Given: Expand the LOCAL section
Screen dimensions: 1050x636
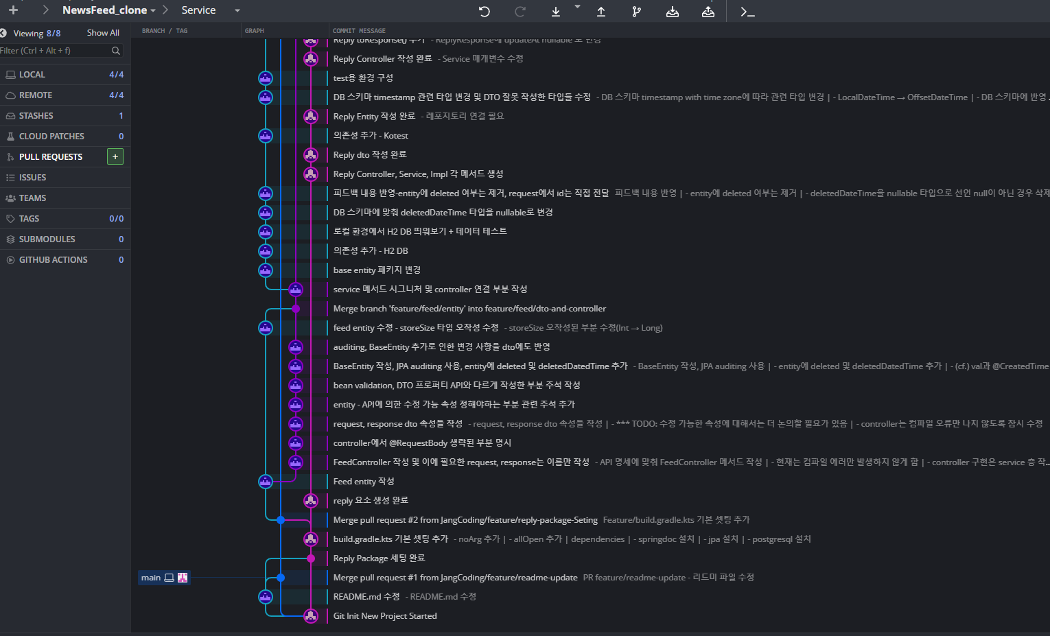Looking at the screenshot, I should point(65,75).
